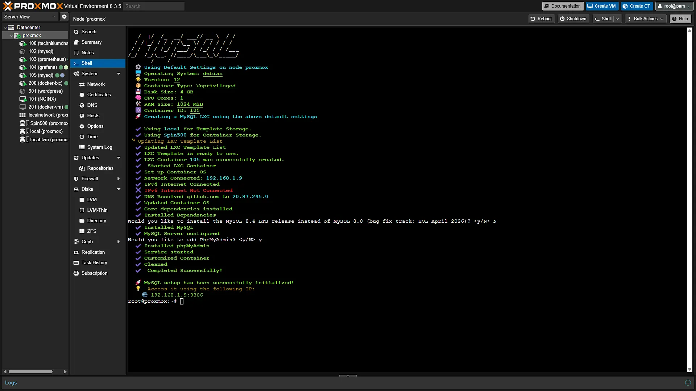Viewport: 696px width, 391px height.
Task: Select container 102 (mysql) icon
Action: click(23, 51)
